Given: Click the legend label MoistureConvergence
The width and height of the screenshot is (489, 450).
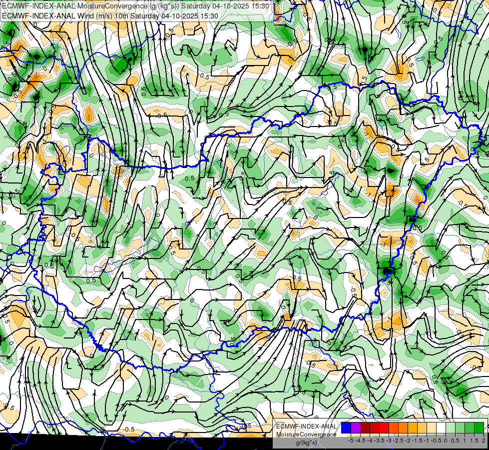Looking at the screenshot, I should coord(306,434).
